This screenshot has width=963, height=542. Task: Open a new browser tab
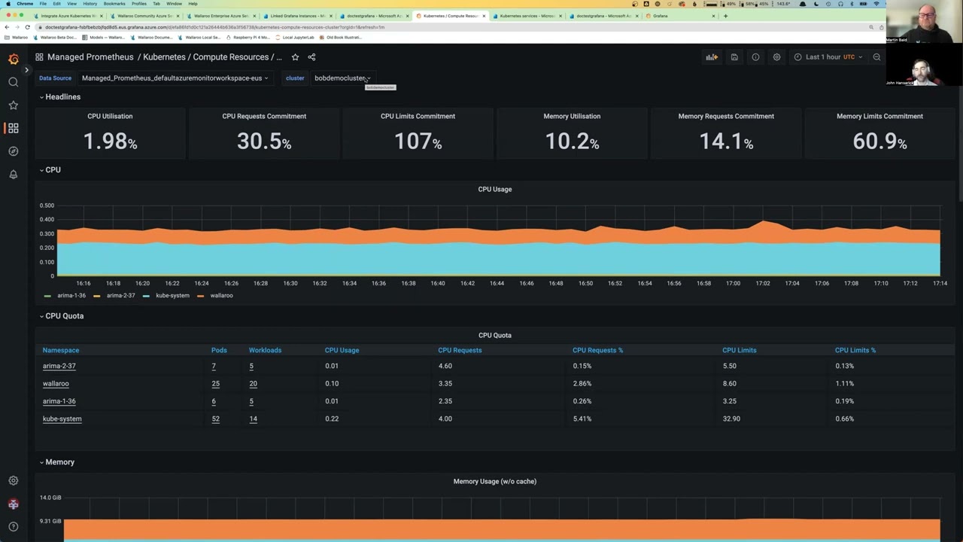(x=725, y=16)
